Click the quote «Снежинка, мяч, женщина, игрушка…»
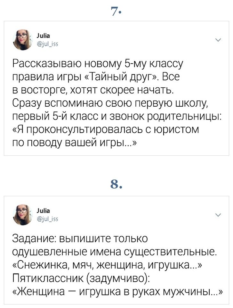Viewport: 233px width, 308px height. pos(107,265)
